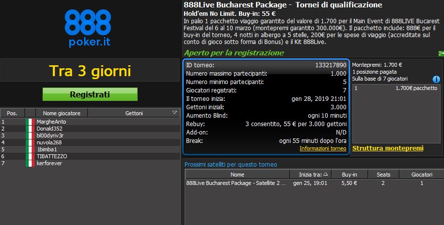Click the Prossimi satelliti per questo torneo heading

[x=231, y=165]
